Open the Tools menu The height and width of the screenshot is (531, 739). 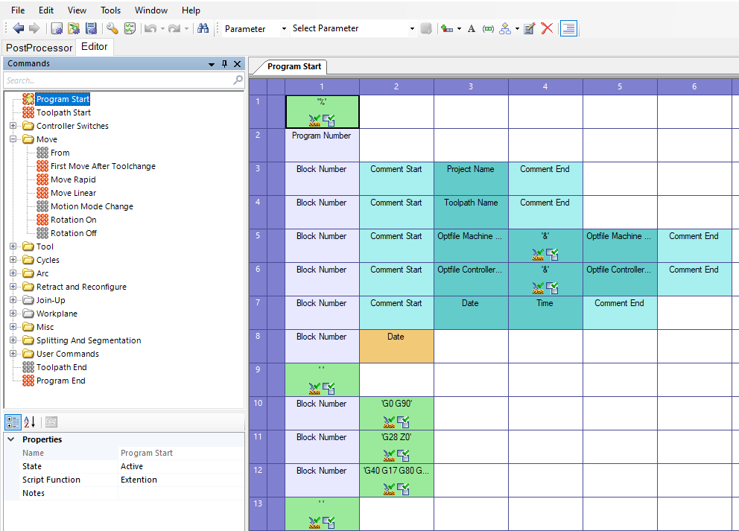(x=111, y=10)
